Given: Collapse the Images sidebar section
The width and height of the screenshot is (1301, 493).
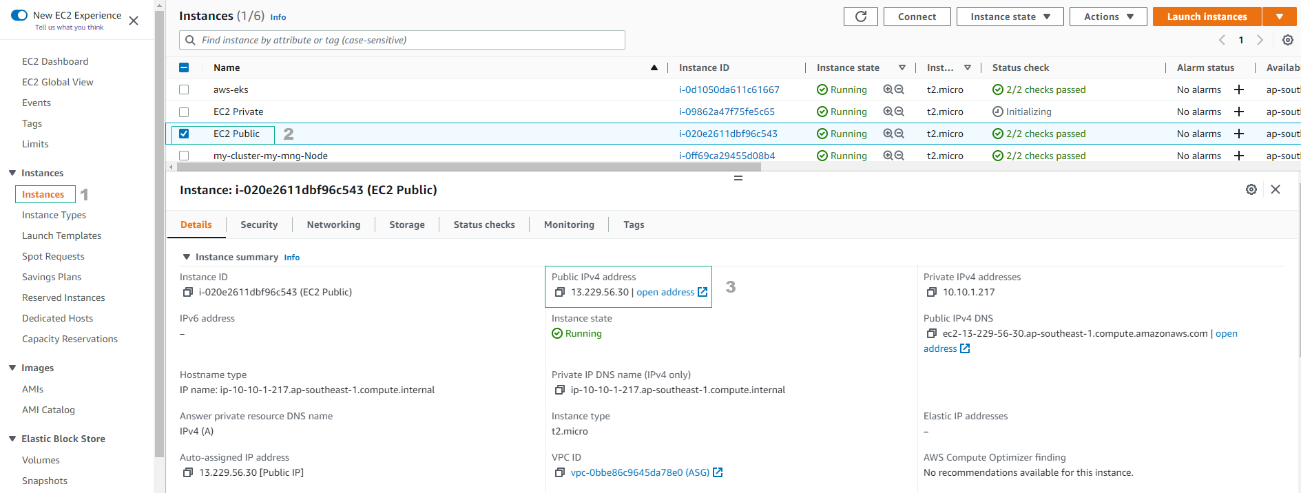Looking at the screenshot, I should tap(12, 368).
